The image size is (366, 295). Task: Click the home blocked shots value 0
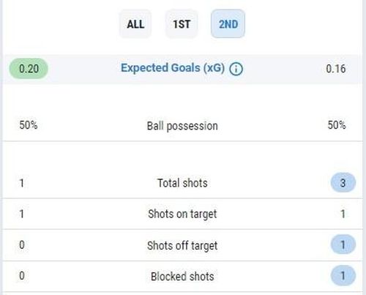tap(22, 276)
